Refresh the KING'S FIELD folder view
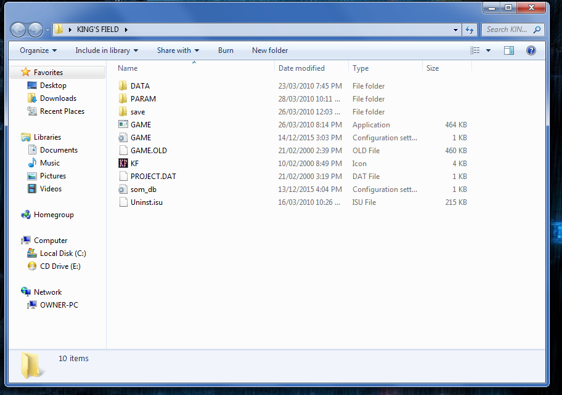 [x=470, y=30]
